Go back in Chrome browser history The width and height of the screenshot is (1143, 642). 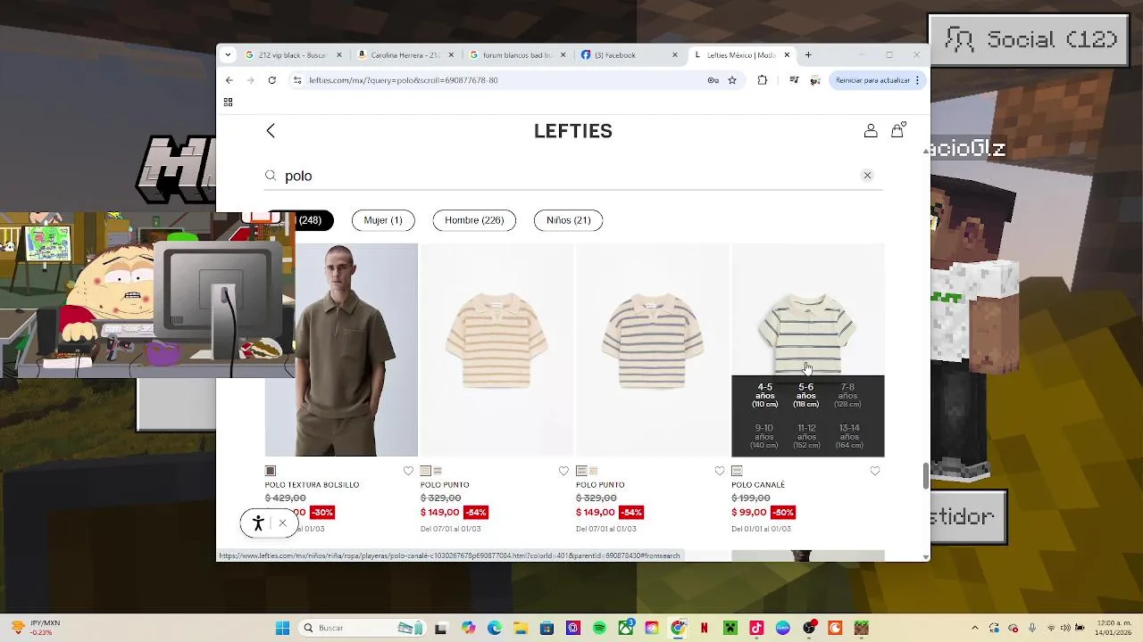229,80
